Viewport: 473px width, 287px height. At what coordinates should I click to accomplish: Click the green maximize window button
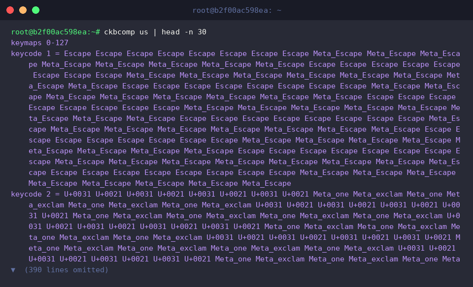35,10
